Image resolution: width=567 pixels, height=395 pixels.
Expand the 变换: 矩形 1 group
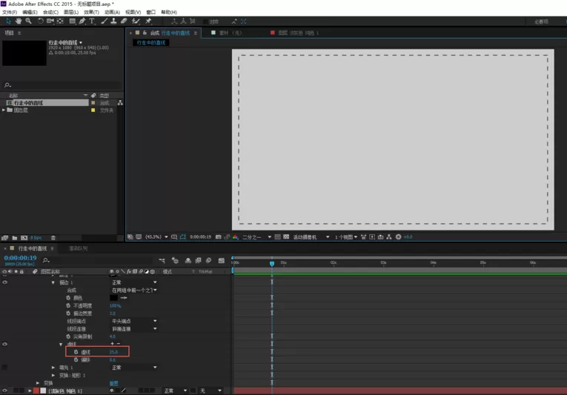[x=53, y=375]
